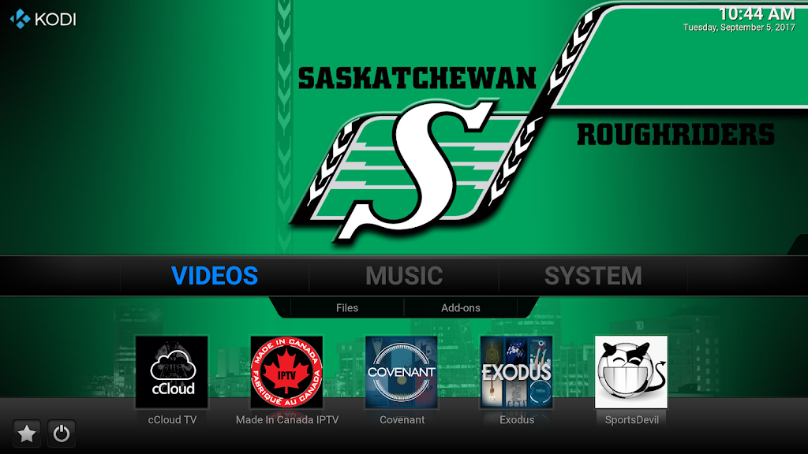Click the date Tuesday, September 5, 2017
The height and width of the screenshot is (454, 808).
pos(739,28)
